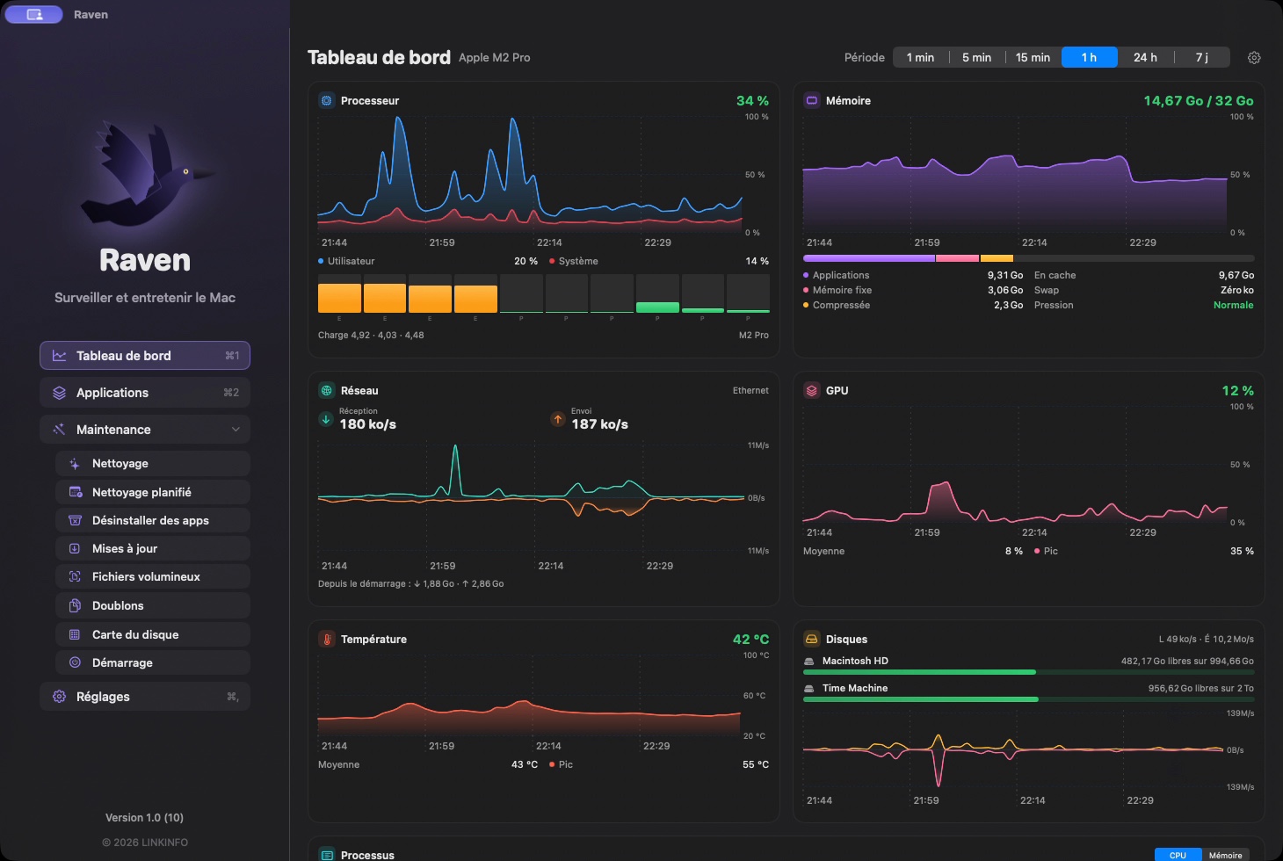Image resolution: width=1283 pixels, height=861 pixels.
Task: Select the 24 h period
Action: tap(1145, 57)
